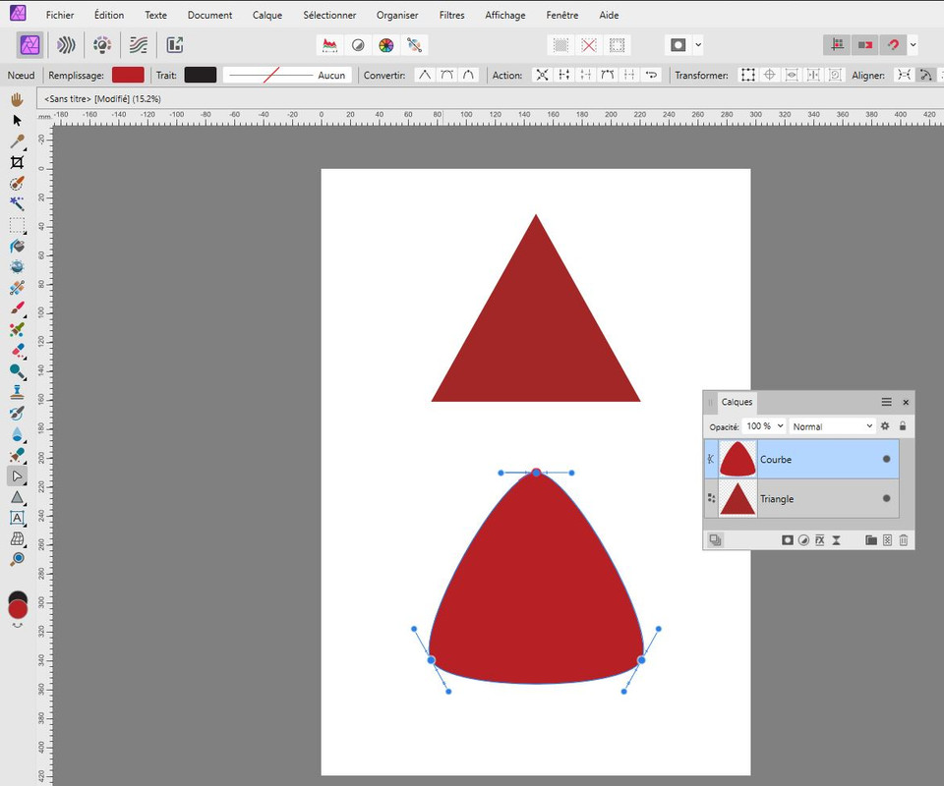Open the stroke width Aucun selector

(x=288, y=76)
